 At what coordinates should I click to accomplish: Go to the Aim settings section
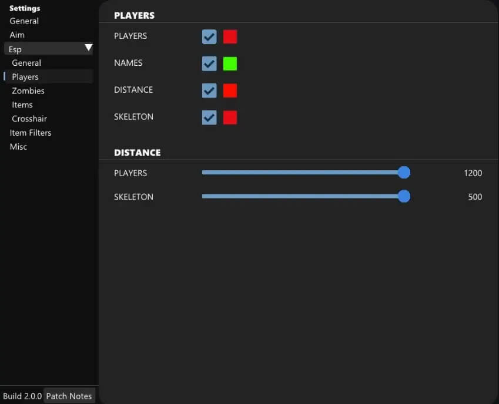pos(17,35)
